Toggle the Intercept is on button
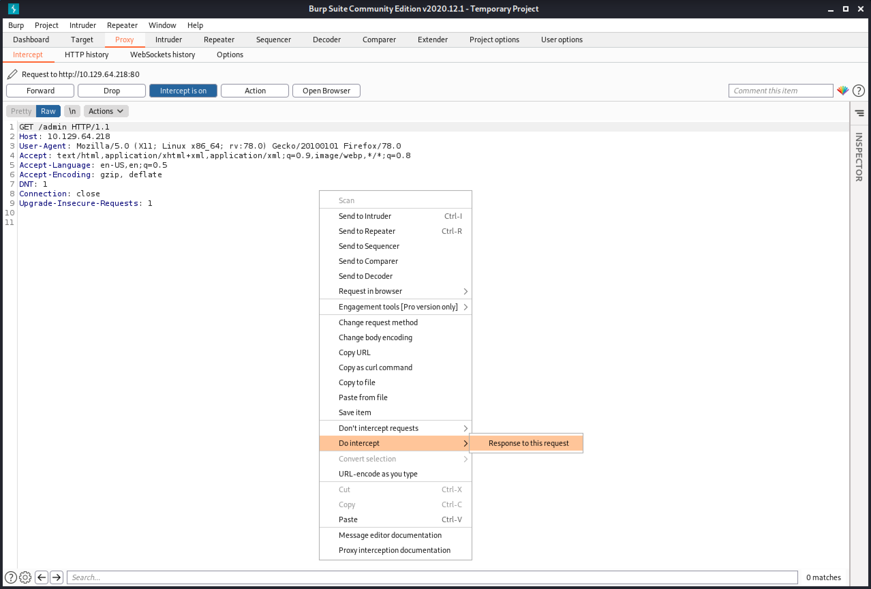 click(x=183, y=91)
